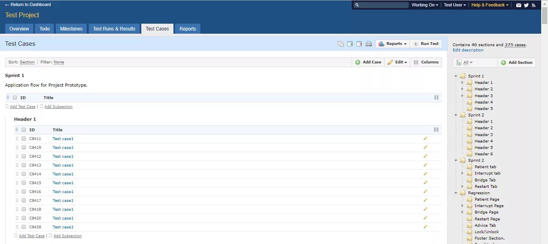The image size is (548, 244).
Task: Switch to the Todo tab
Action: [x=45, y=29]
